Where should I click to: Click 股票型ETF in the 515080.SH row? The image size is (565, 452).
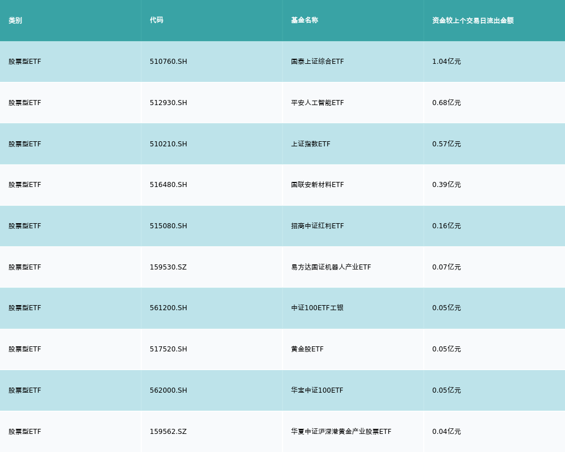point(25,226)
